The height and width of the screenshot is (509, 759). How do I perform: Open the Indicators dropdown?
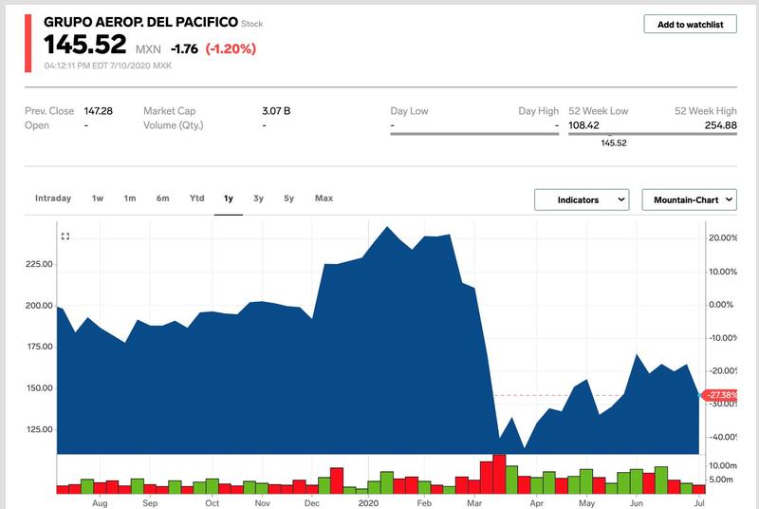(582, 200)
